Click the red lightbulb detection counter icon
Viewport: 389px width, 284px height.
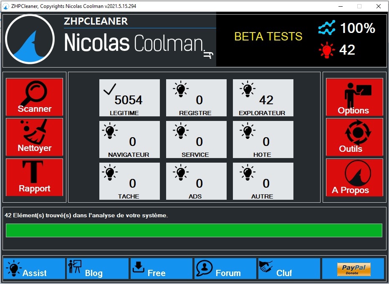click(327, 50)
